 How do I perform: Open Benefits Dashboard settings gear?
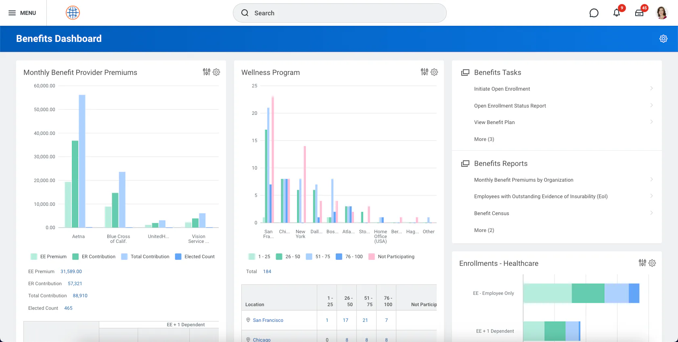(663, 39)
